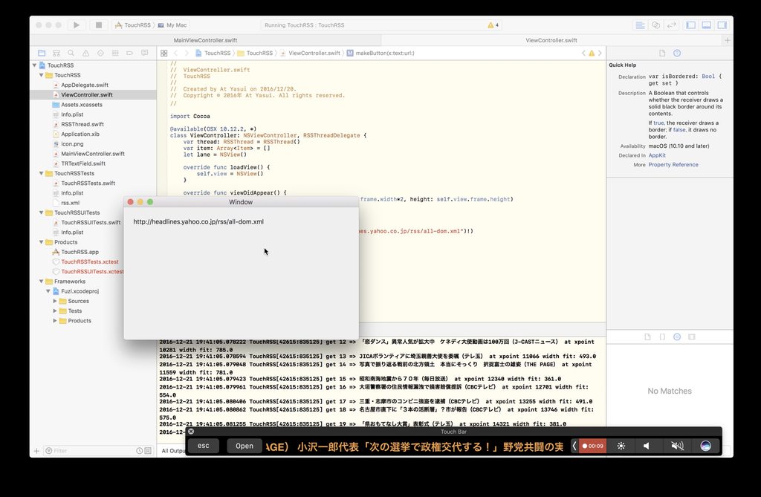Open the File Template library
Image resolution: width=761 pixels, height=497 pixels.
tap(647, 337)
